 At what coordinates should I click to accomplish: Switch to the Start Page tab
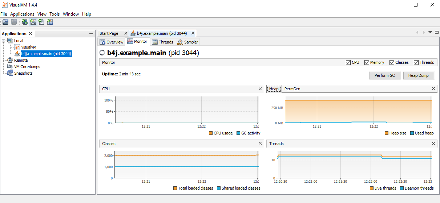[109, 33]
